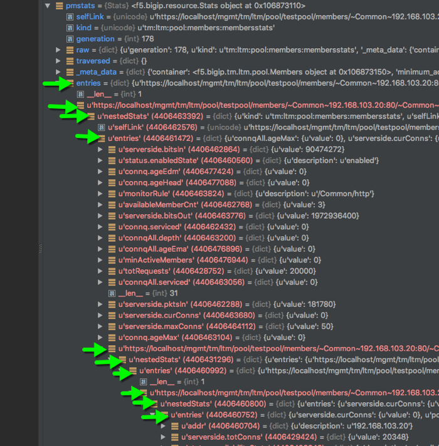Expand u'serverside.maxConns' entry
The image size is (439, 446).
(x=100, y=326)
